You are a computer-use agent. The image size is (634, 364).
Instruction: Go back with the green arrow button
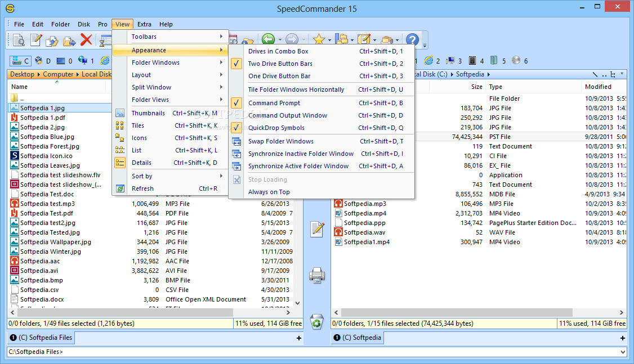(x=268, y=39)
